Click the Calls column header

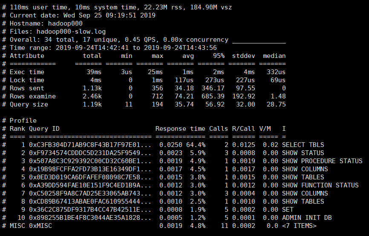(x=219, y=129)
